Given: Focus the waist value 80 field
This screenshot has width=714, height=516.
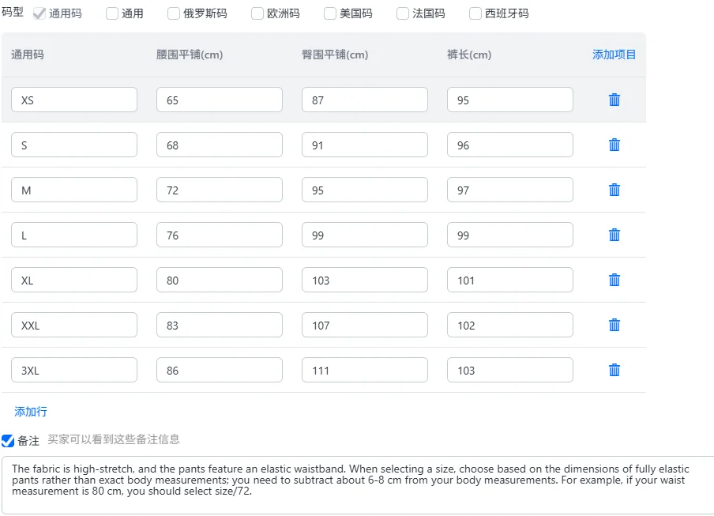Looking at the screenshot, I should [x=220, y=280].
